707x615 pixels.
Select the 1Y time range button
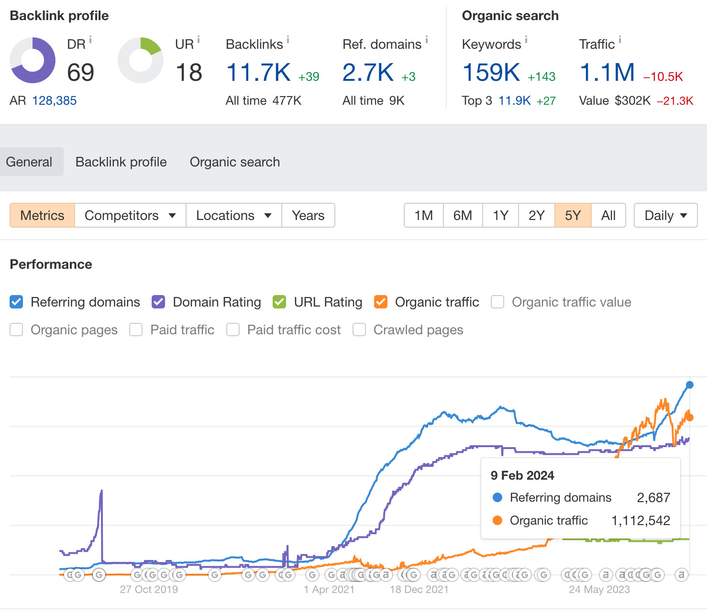click(500, 216)
